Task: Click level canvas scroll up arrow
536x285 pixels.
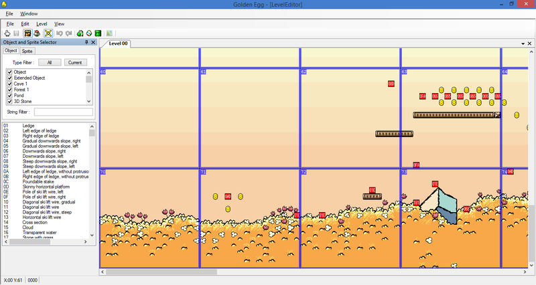Action: [x=531, y=52]
